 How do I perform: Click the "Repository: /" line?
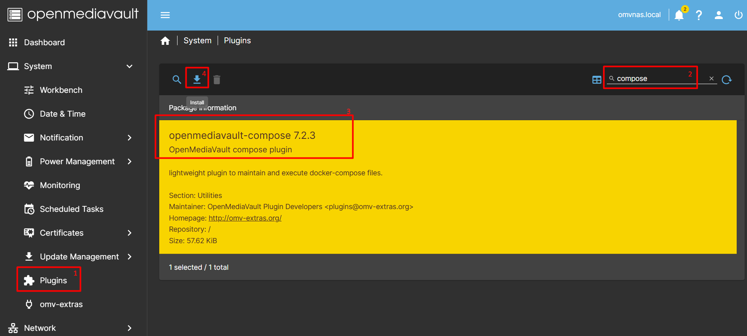pos(190,229)
